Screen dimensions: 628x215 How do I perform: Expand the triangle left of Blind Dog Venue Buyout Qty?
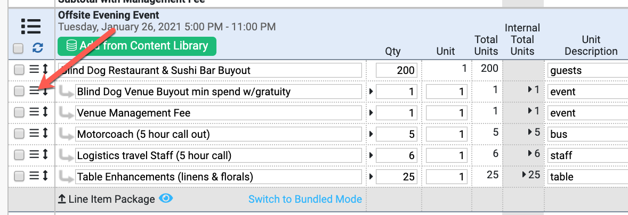coord(371,92)
